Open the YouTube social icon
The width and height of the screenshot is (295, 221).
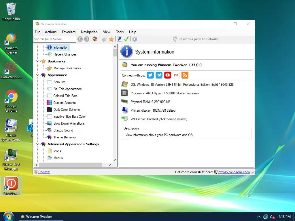[168, 75]
